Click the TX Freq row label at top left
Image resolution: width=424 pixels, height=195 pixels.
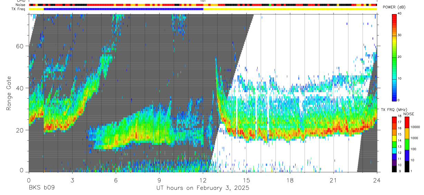coord(18,9)
